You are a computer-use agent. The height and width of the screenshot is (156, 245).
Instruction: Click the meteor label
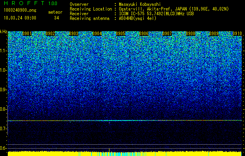click(55, 12)
